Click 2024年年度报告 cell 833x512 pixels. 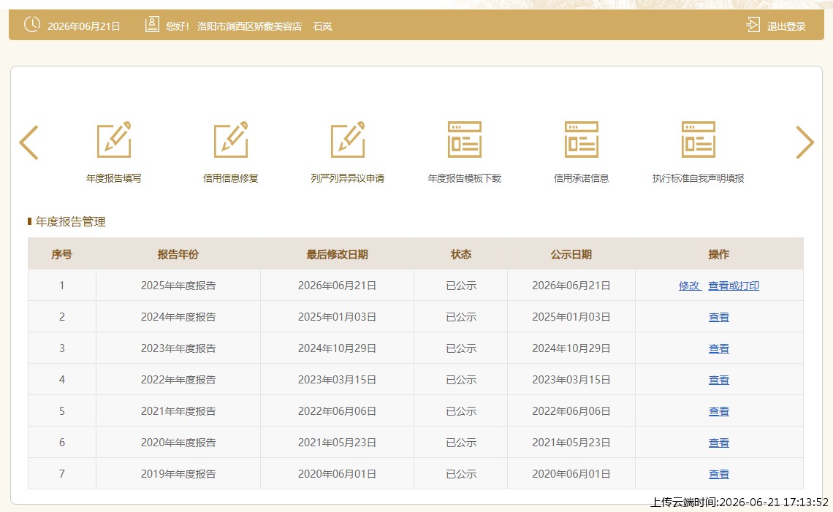(178, 316)
